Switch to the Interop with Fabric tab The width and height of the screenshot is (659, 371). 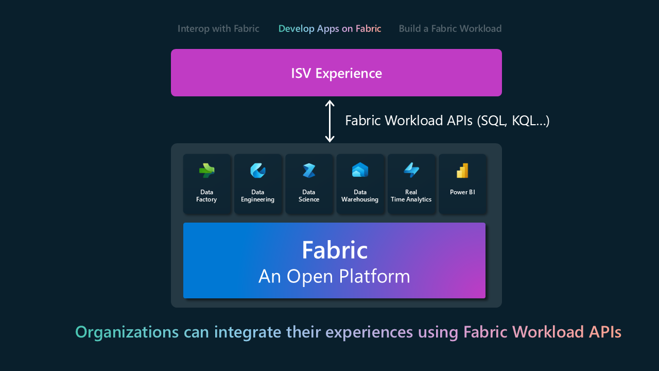point(218,28)
